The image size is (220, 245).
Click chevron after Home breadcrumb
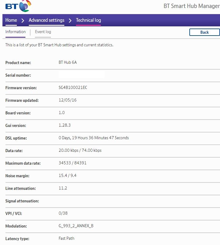[23, 20]
